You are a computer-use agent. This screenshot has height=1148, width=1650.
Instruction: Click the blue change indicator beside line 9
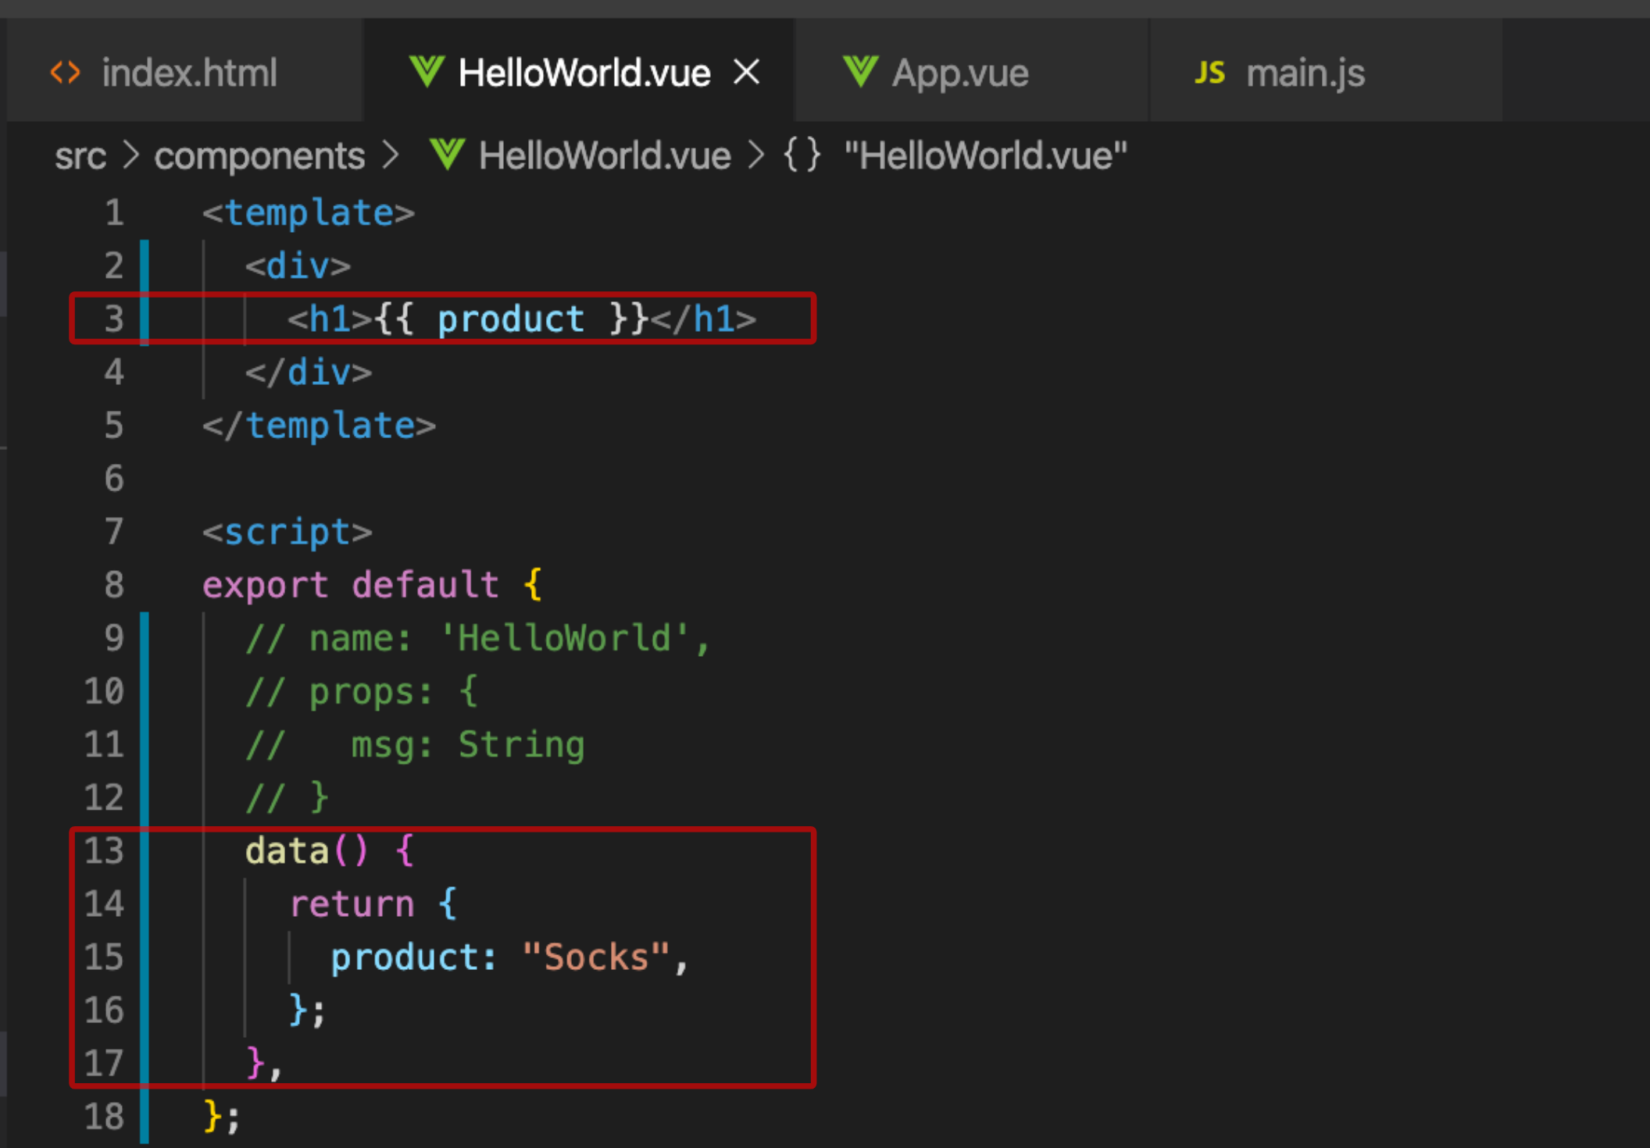(x=145, y=638)
